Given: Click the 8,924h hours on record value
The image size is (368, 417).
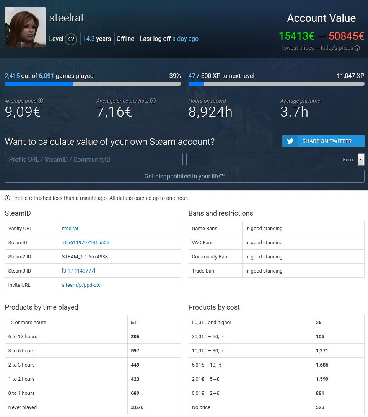Looking at the screenshot, I should point(210,112).
